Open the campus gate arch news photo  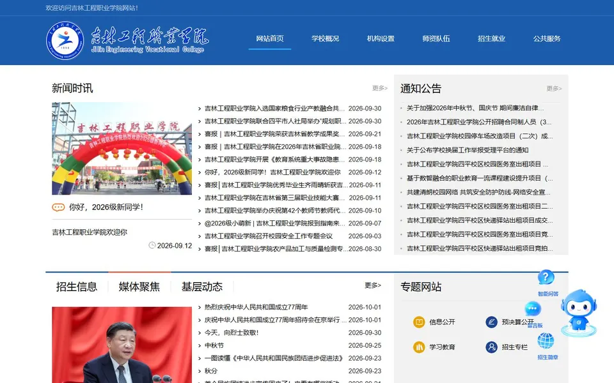(122, 149)
